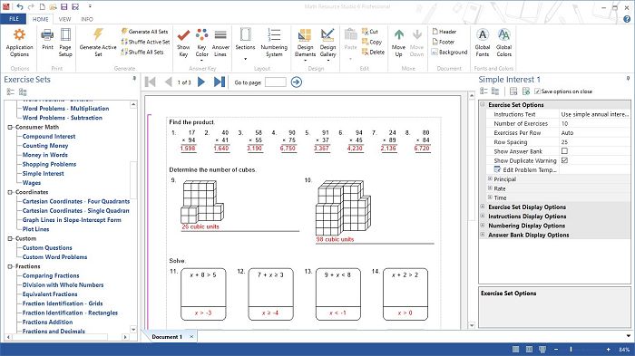Go to the next page
The height and width of the screenshot is (356, 635).
tap(200, 82)
